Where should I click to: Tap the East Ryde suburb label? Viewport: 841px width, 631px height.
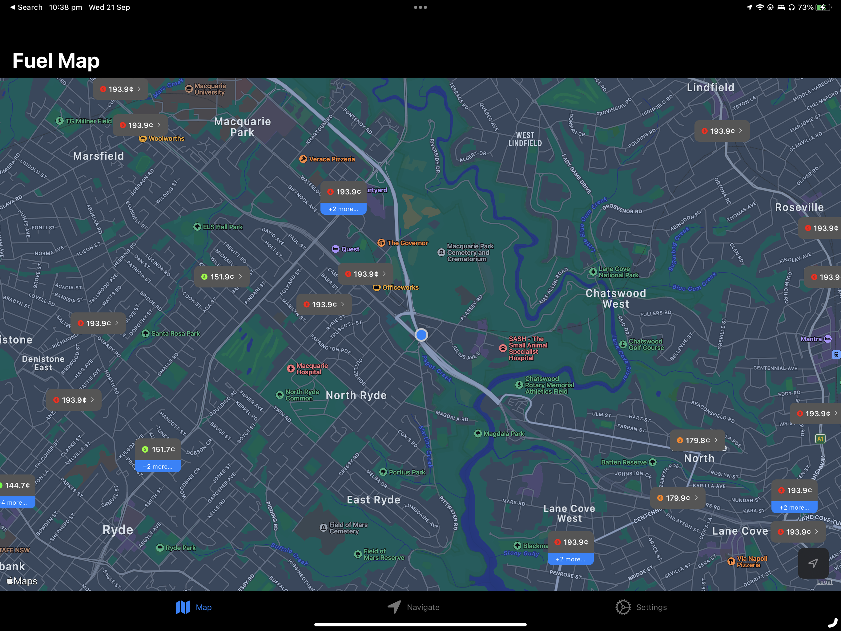click(374, 500)
